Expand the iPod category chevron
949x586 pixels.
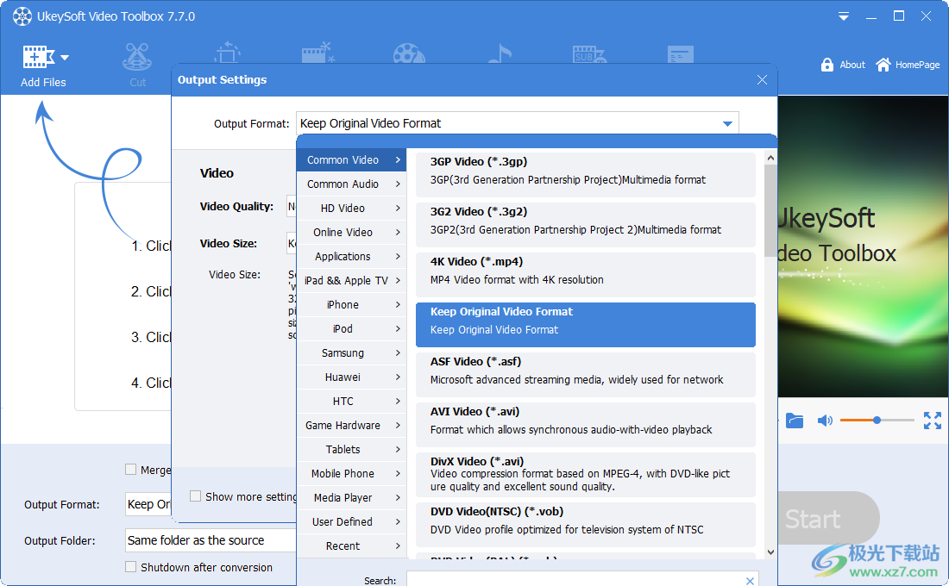(x=398, y=329)
